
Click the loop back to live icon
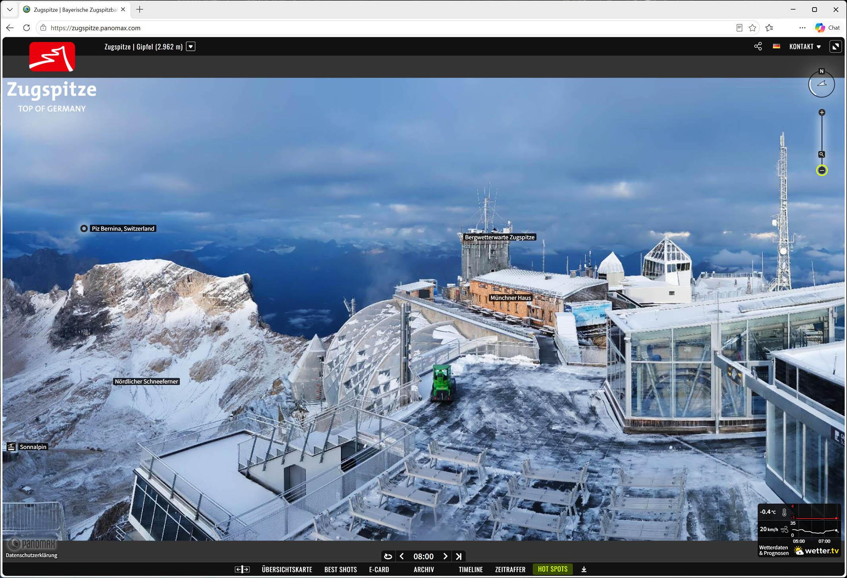tap(388, 556)
